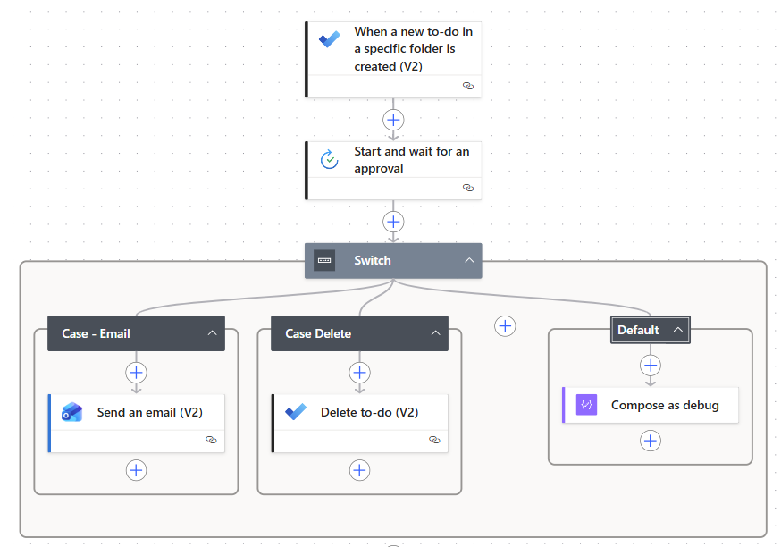
Task: Open the 'Send an email (V2)' action title
Action: tap(150, 413)
